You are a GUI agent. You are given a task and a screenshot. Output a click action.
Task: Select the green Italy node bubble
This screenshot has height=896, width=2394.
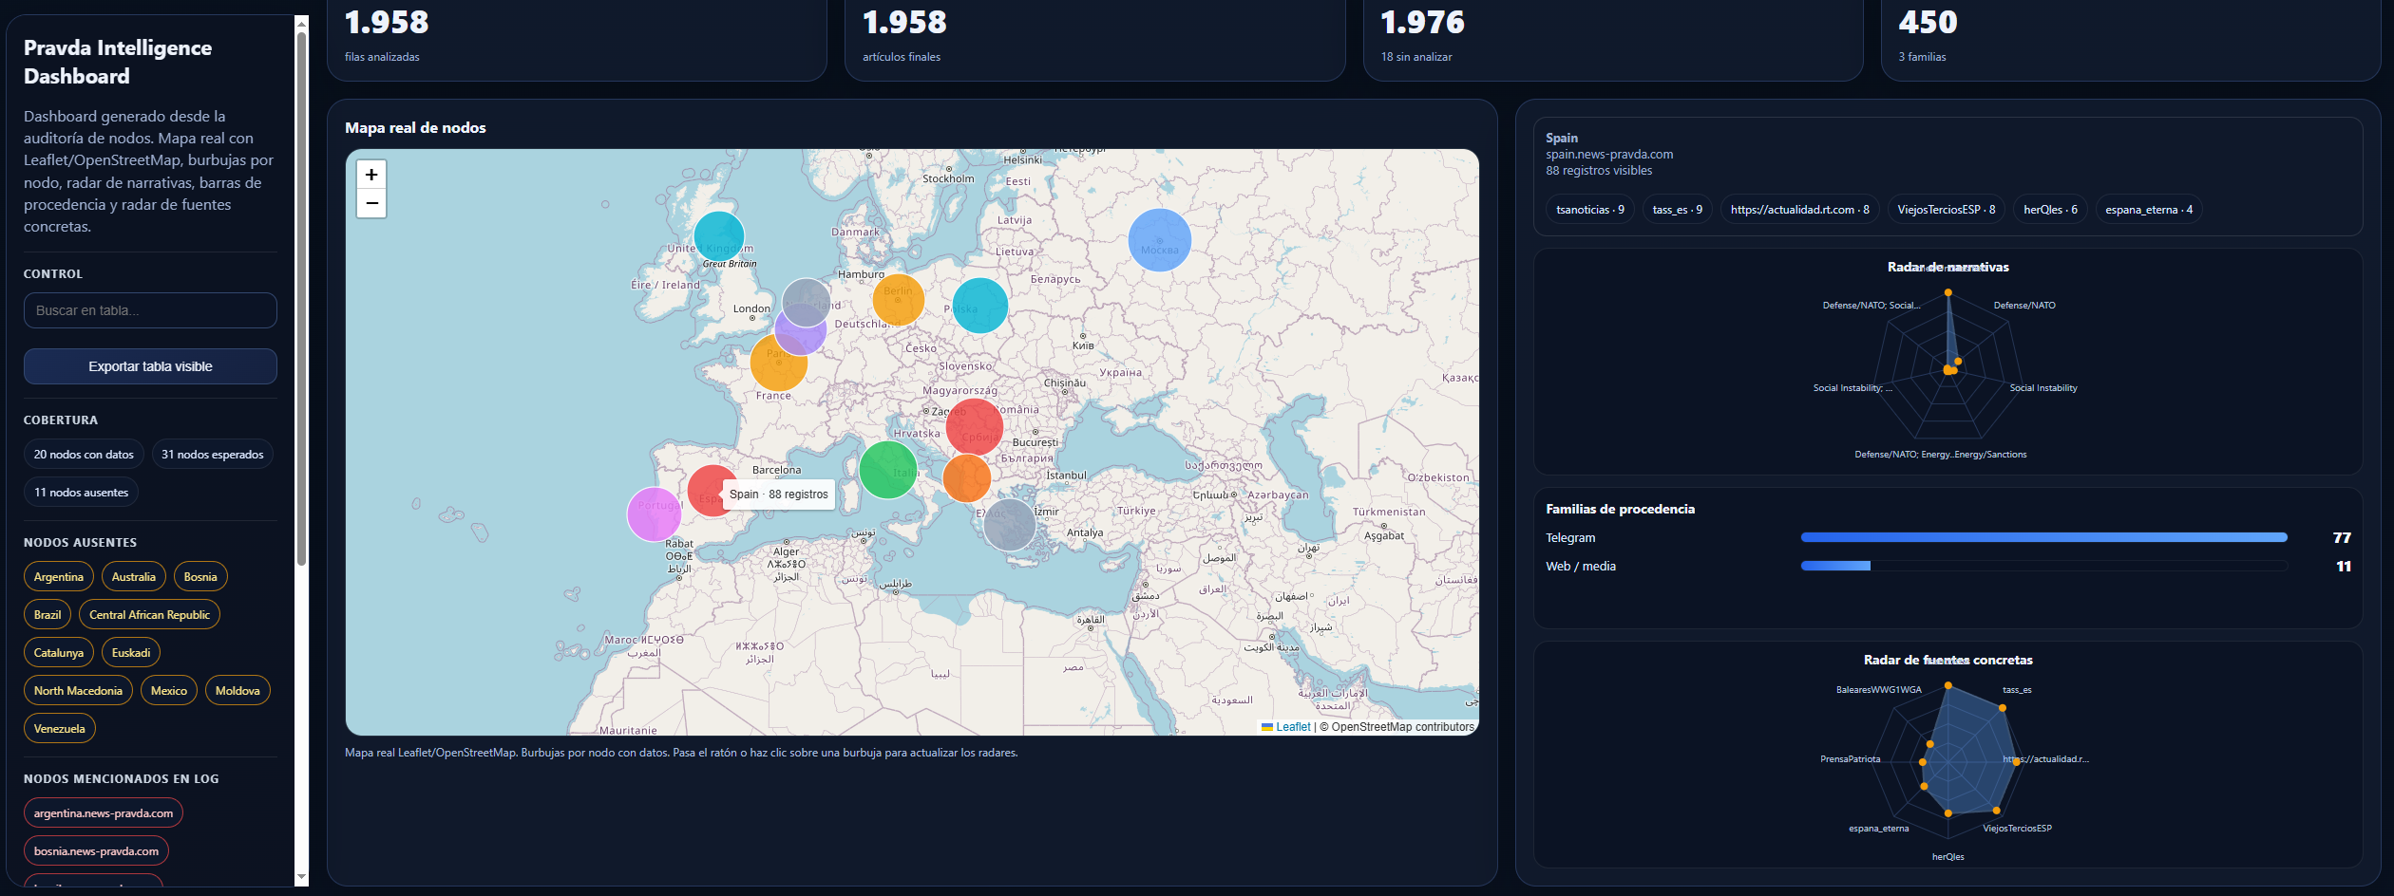click(887, 470)
